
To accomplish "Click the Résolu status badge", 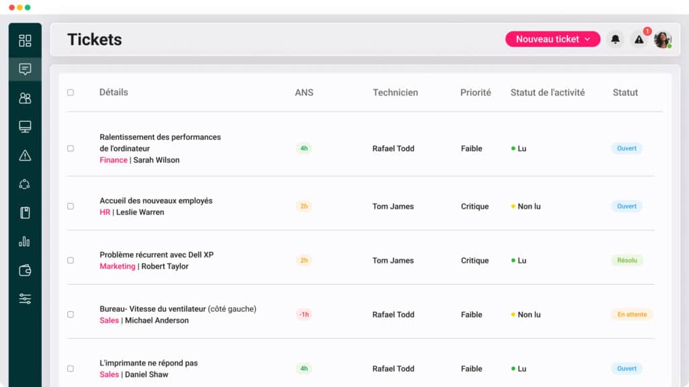I will click(627, 260).
